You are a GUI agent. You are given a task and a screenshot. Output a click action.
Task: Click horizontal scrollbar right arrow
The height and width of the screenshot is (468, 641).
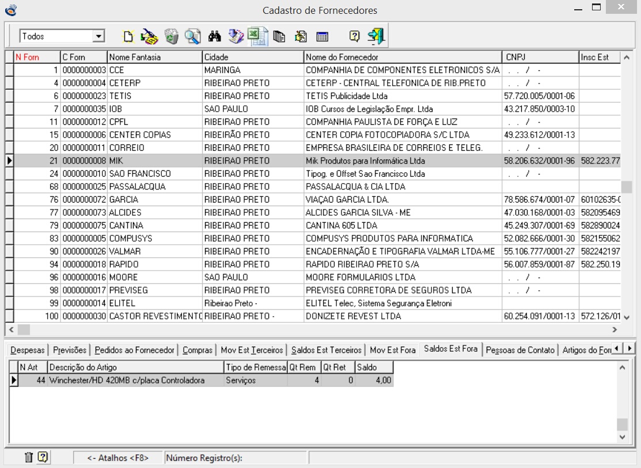point(615,329)
